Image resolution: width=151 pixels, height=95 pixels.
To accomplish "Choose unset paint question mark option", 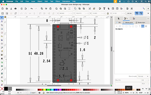I will tap(139, 26).
